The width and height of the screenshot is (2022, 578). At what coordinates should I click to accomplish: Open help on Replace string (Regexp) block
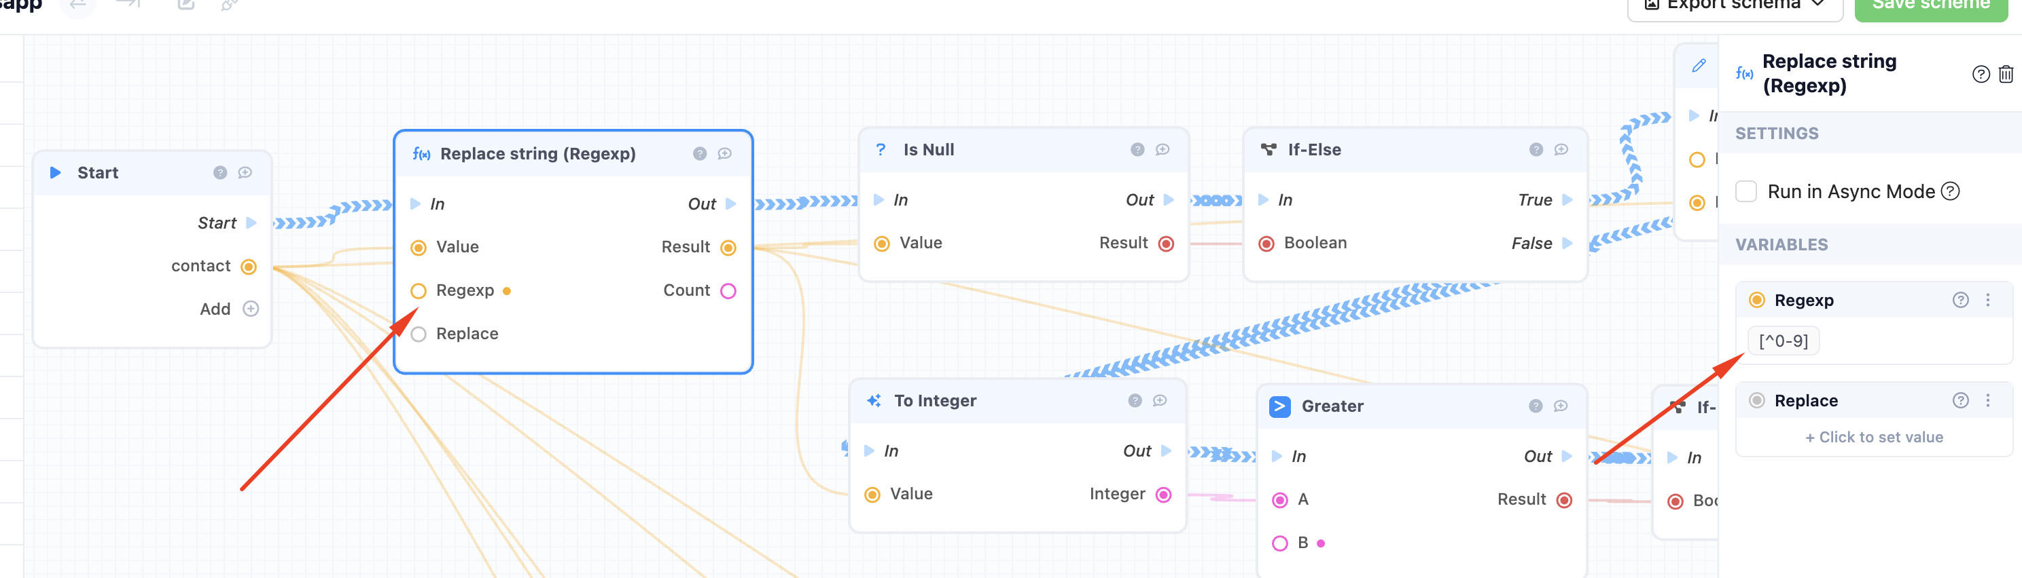coord(699,154)
